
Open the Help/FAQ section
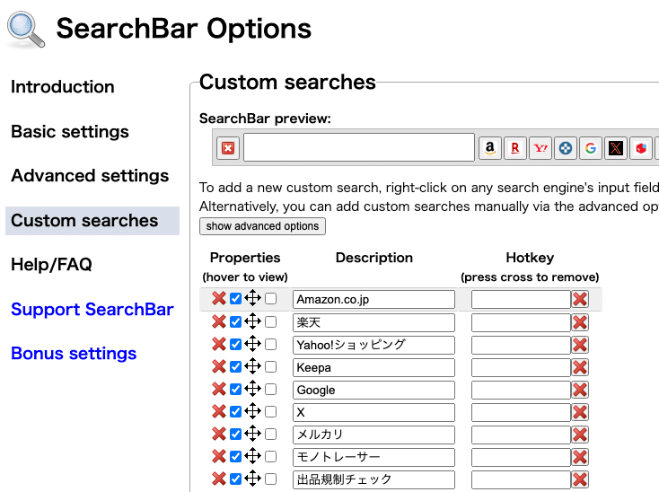pyautogui.click(x=51, y=265)
